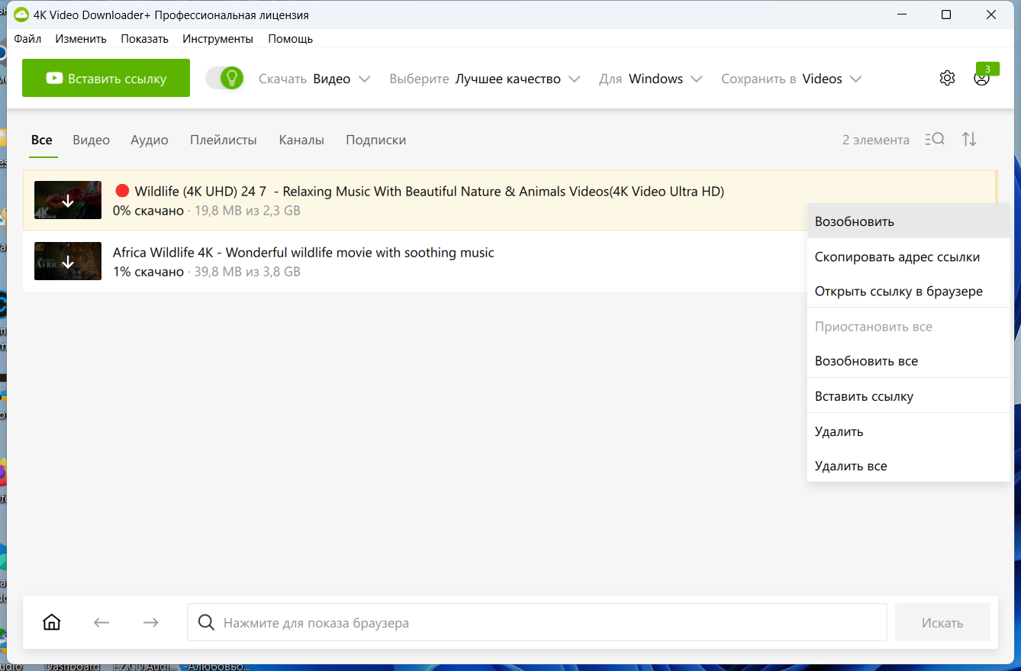Click the Africa Wildlife 4K thumbnail
Image resolution: width=1021 pixels, height=671 pixels.
coord(68,261)
